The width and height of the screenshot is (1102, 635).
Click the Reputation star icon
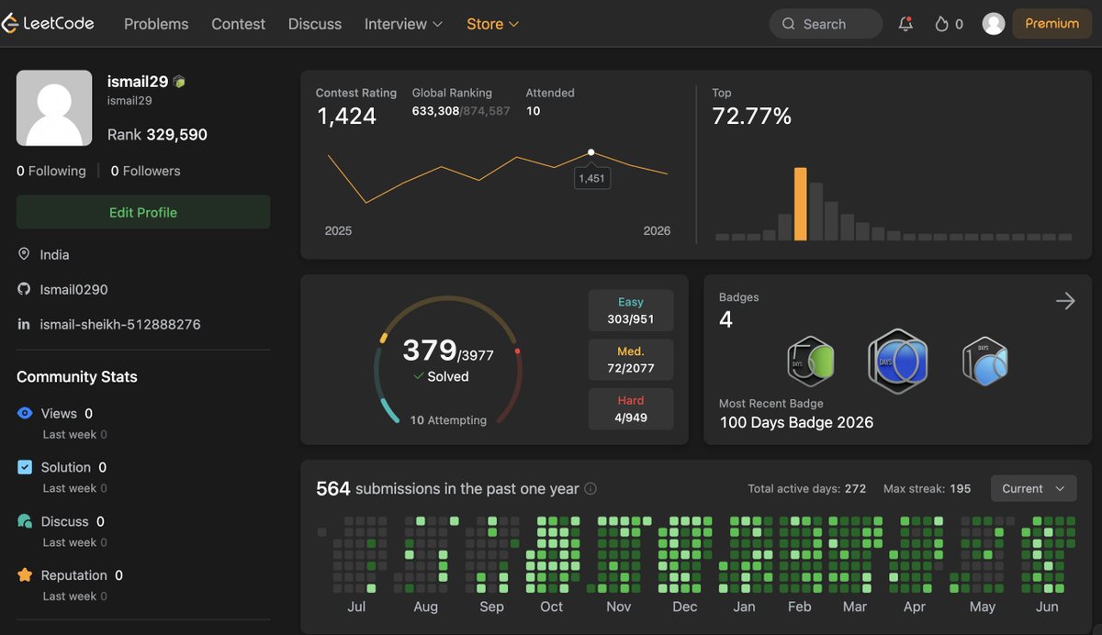point(25,575)
